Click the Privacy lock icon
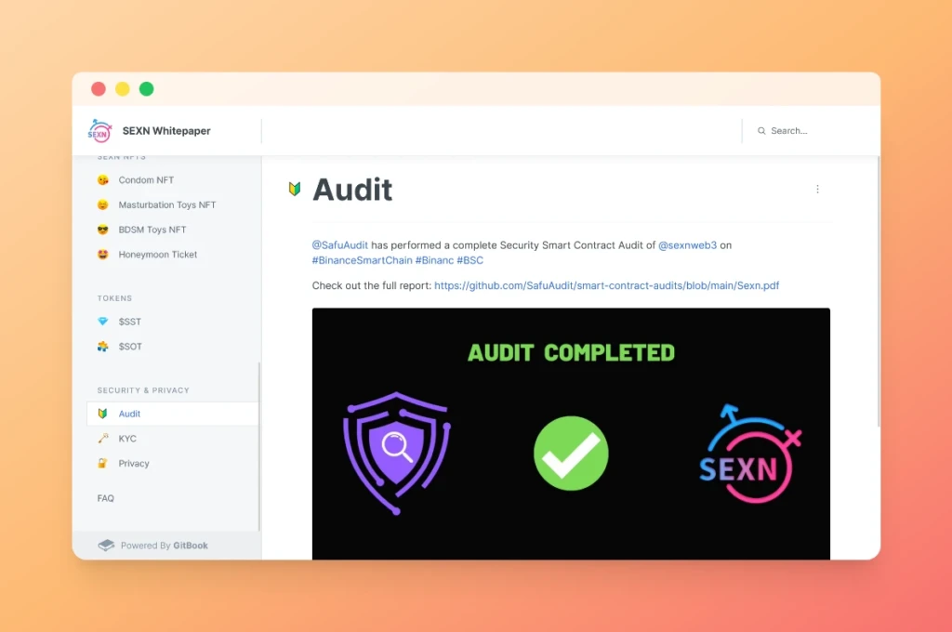The image size is (952, 632). click(102, 463)
